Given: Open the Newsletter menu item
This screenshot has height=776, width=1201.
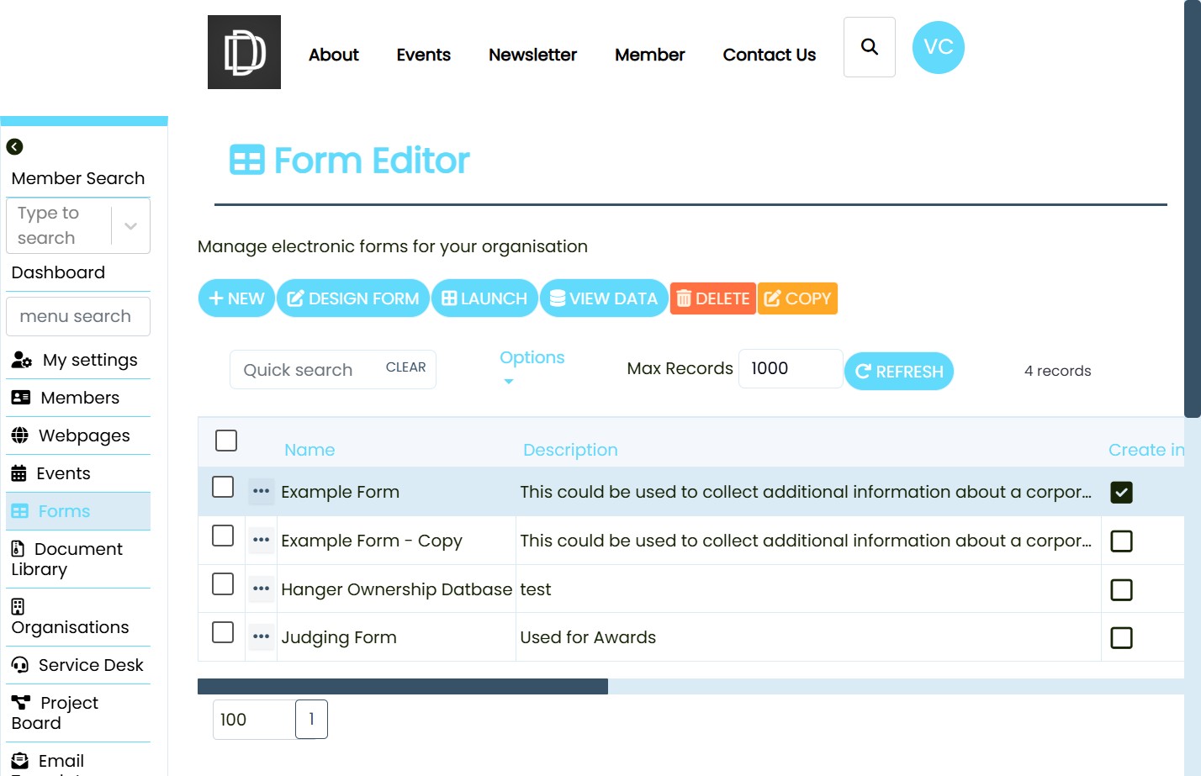Looking at the screenshot, I should click(532, 55).
